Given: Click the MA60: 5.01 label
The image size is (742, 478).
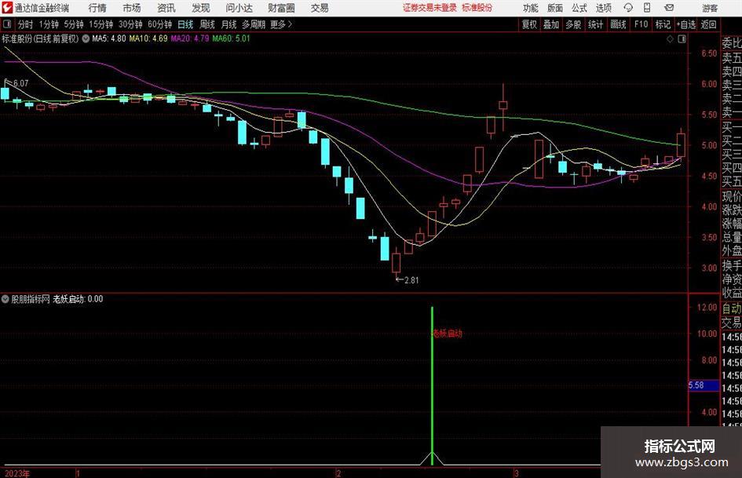Looking at the screenshot, I should coord(231,38).
